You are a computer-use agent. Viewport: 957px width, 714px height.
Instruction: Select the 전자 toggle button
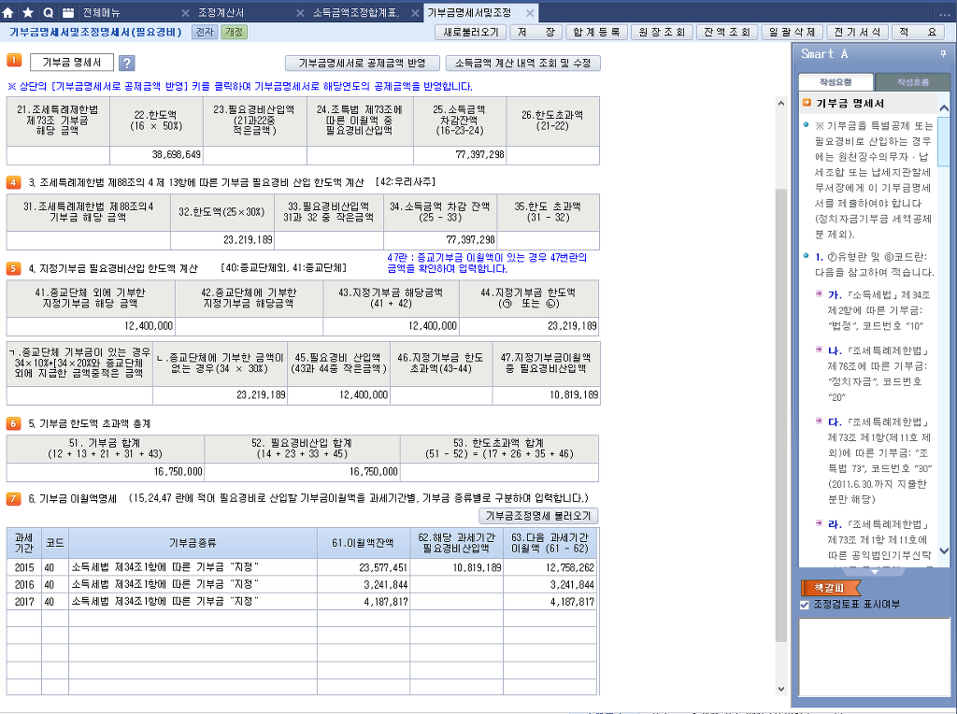[204, 32]
